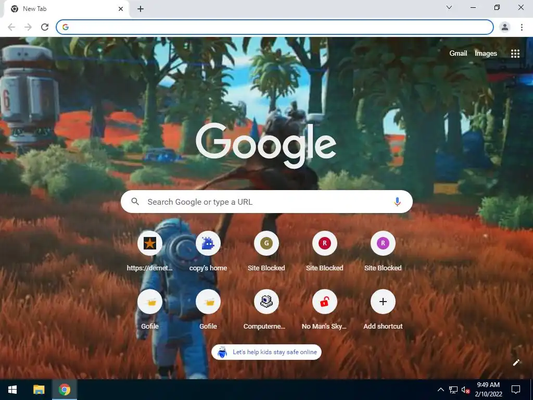Screen dimensions: 533x400
Task: Open the copy's home shortcut
Action: click(x=208, y=243)
